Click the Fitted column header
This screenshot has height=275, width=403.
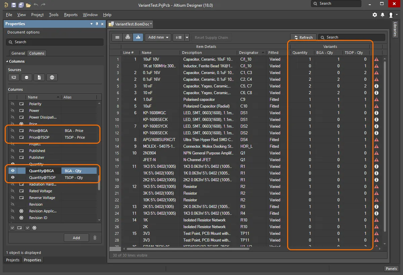pyautogui.click(x=277, y=53)
